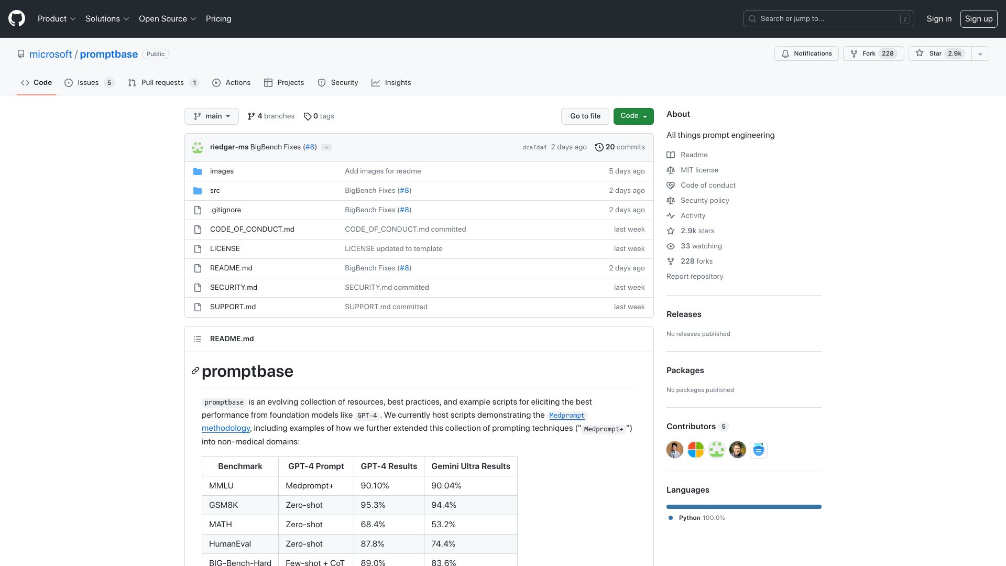
Task: Open the Contributors heading link
Action: (x=697, y=427)
